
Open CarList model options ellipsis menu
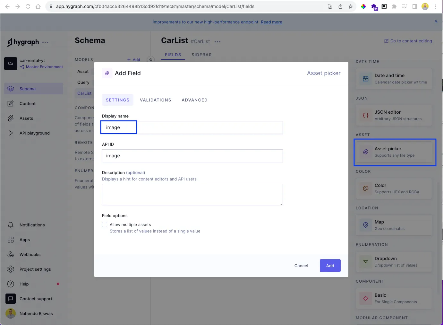(x=217, y=42)
